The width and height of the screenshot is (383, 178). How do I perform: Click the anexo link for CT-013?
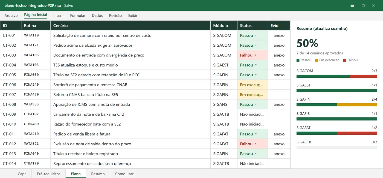(x=279, y=153)
